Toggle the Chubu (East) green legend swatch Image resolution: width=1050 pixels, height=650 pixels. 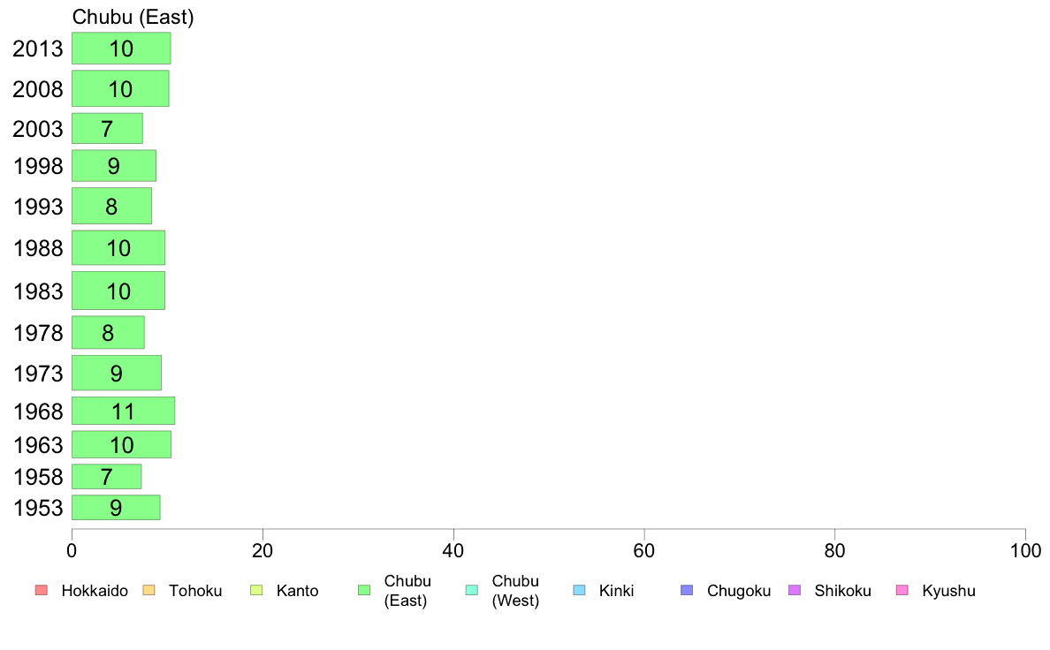click(x=364, y=591)
